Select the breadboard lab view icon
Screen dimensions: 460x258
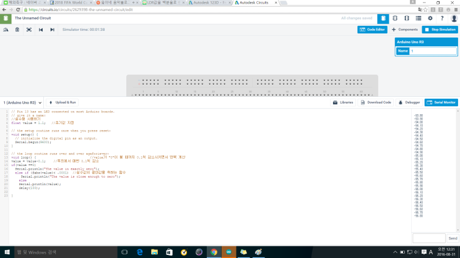coord(383,19)
